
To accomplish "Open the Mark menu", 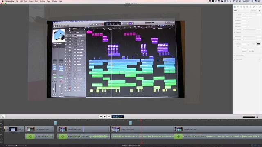I will [x=26, y=1].
